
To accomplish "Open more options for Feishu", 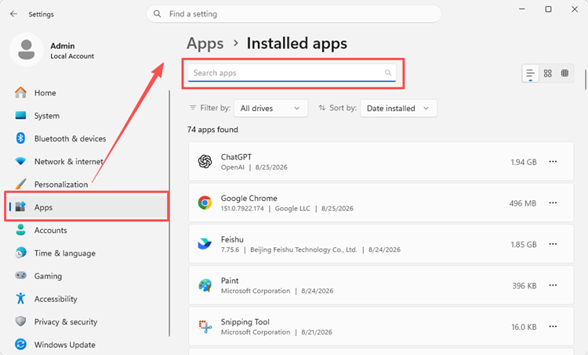I will pos(553,244).
